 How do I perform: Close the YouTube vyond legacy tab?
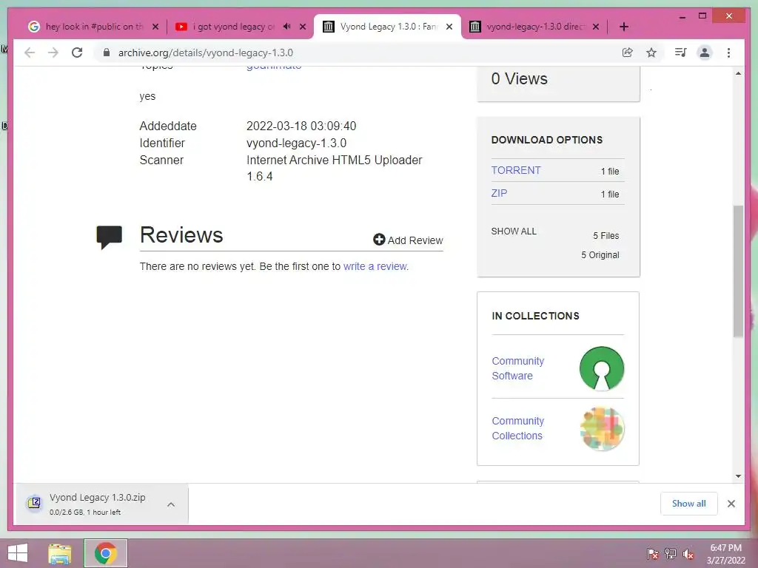(x=303, y=27)
